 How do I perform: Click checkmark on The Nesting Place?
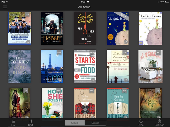(x=159, y=80)
